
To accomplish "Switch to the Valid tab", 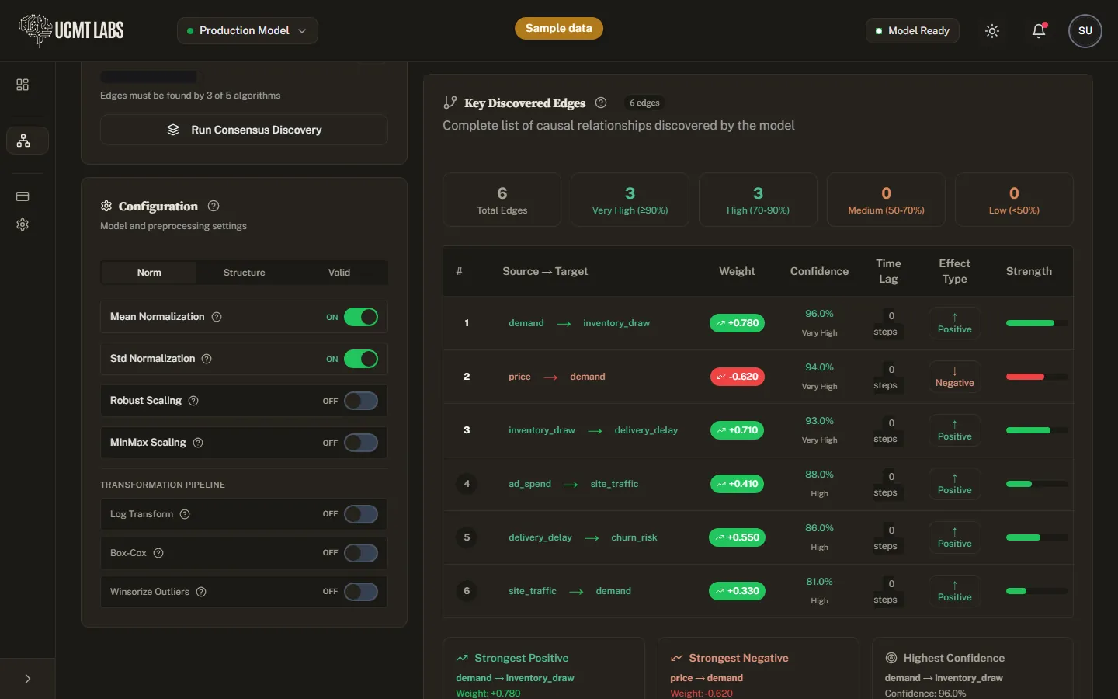I will [339, 273].
